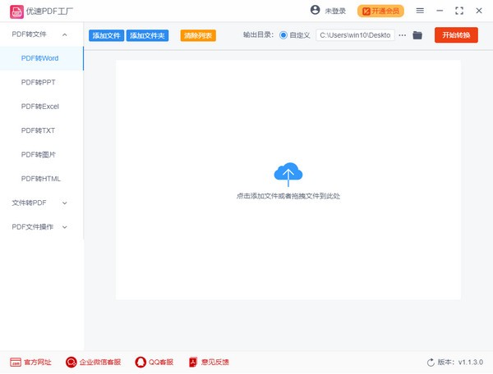This screenshot has width=493, height=374.
Task: Open 企业微信客服 support icon
Action: click(x=71, y=362)
